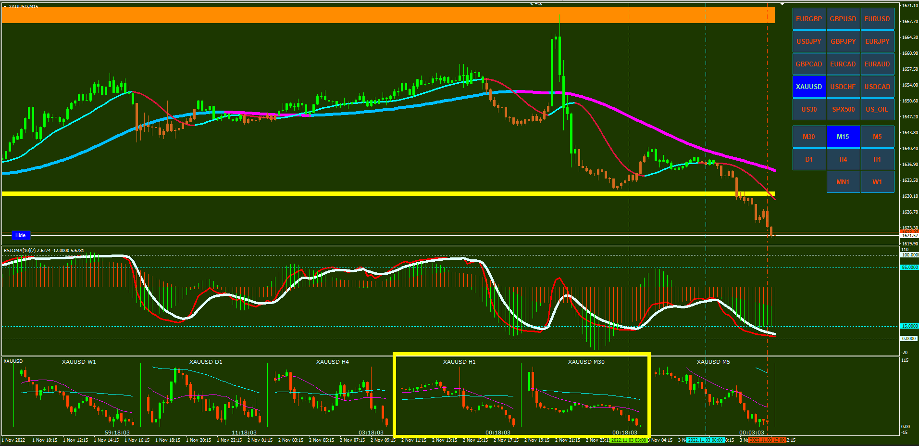Select the orange resistance zone rectangle

point(388,15)
